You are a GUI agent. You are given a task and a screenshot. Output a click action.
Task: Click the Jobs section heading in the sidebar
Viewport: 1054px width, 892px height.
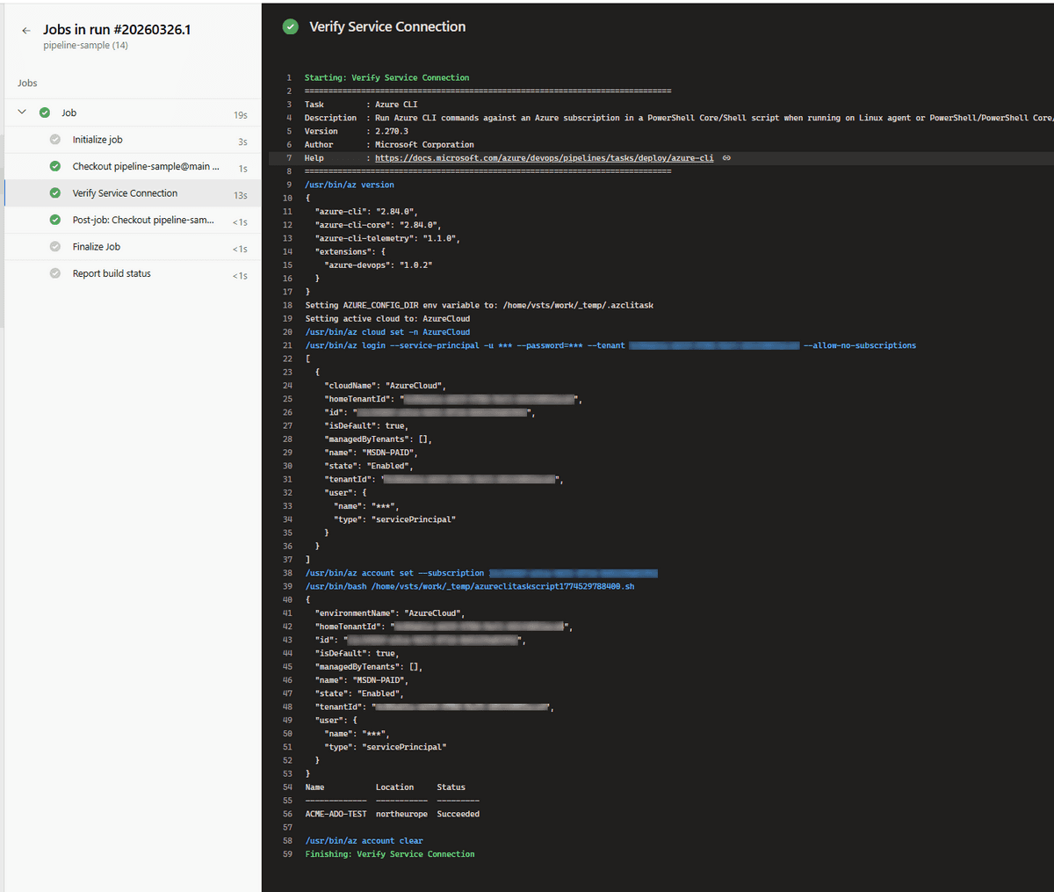pos(26,83)
